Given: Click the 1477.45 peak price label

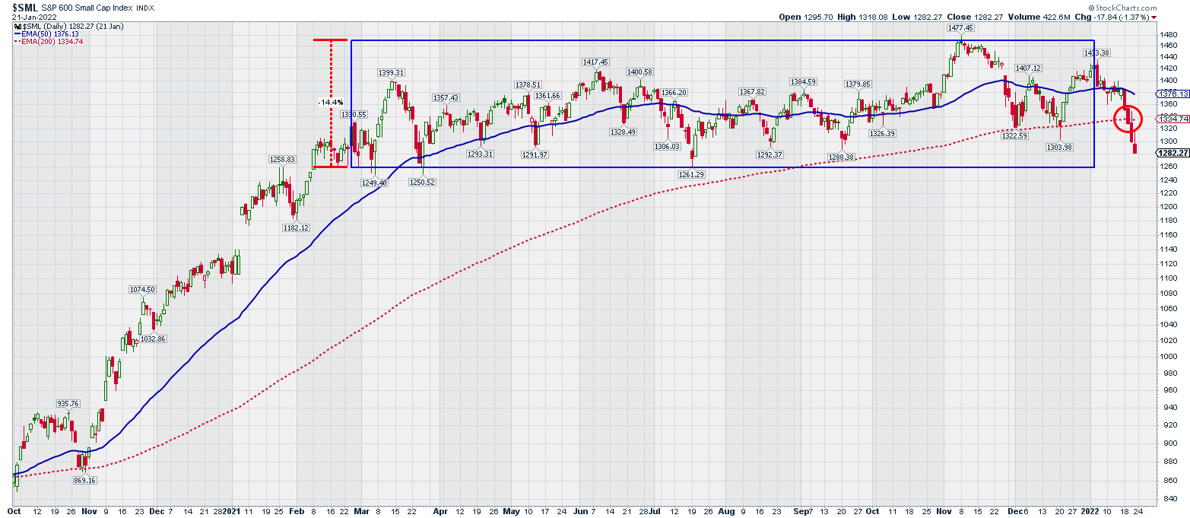Looking at the screenshot, I should (x=960, y=27).
